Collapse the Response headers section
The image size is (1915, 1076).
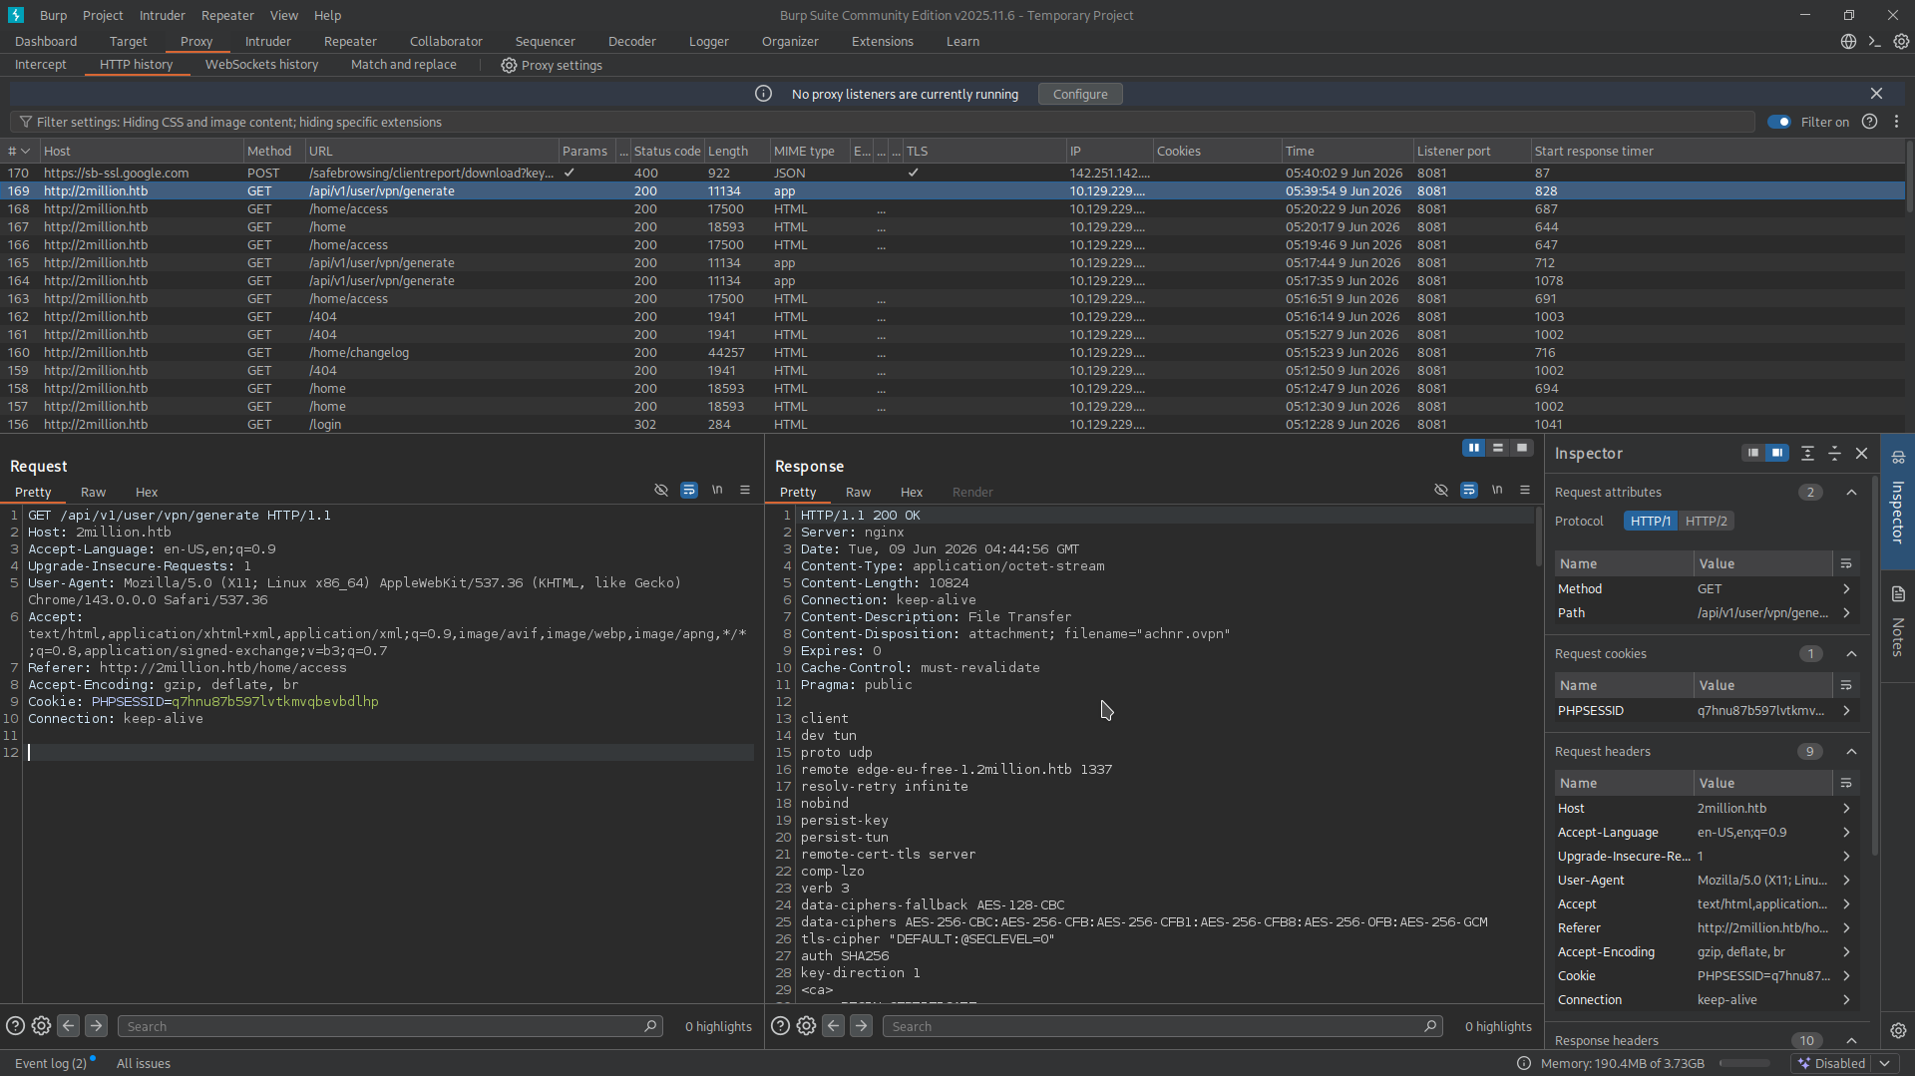coord(1851,1040)
